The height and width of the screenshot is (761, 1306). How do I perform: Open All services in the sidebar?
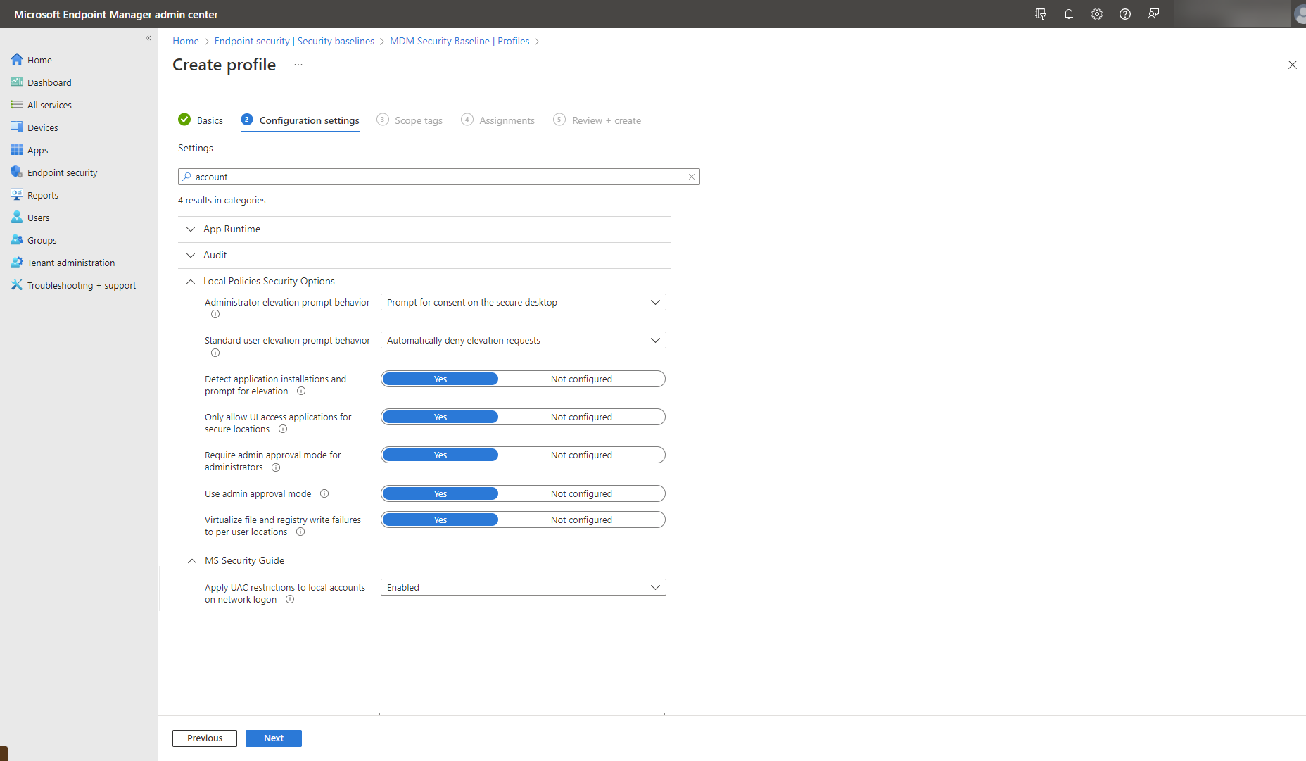coord(49,105)
